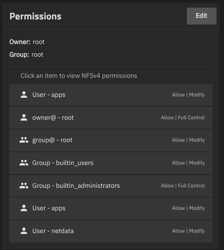Screen dimensions: 224x250
Task: Click the group icon for builtin_administrators
Action: tap(24, 186)
